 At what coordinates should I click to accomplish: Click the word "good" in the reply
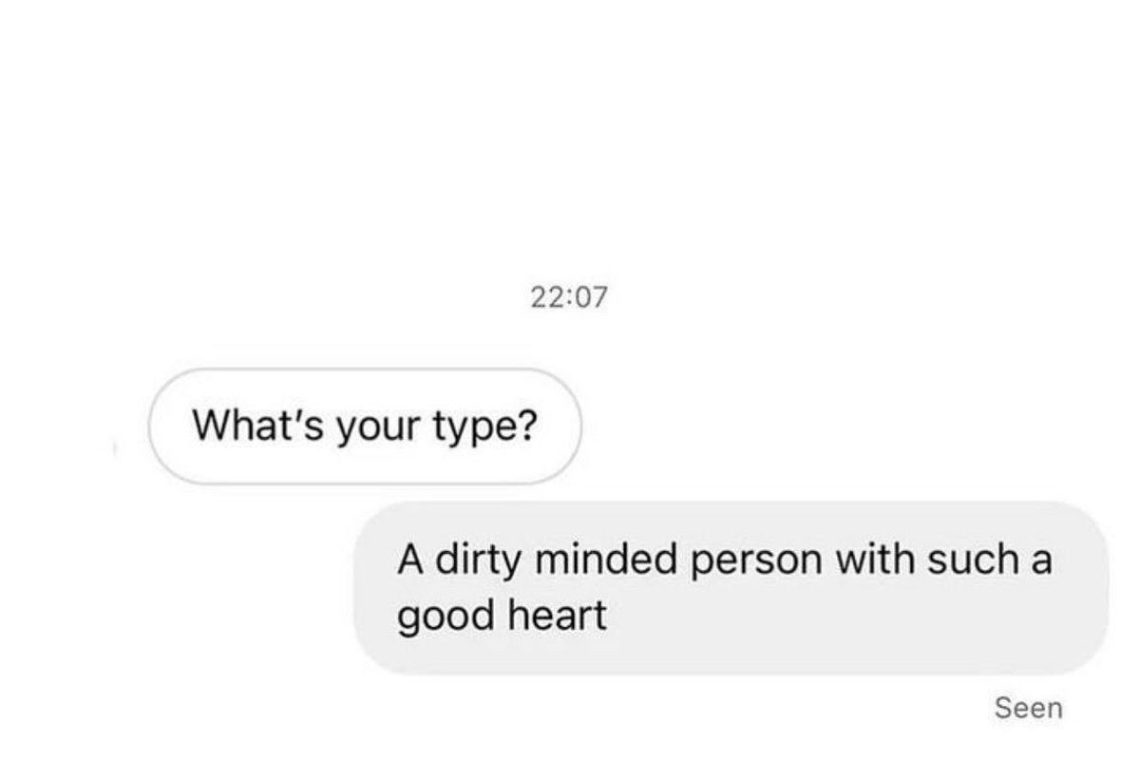(x=439, y=618)
